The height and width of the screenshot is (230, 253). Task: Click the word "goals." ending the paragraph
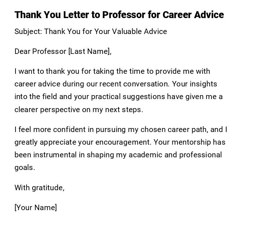(x=25, y=167)
